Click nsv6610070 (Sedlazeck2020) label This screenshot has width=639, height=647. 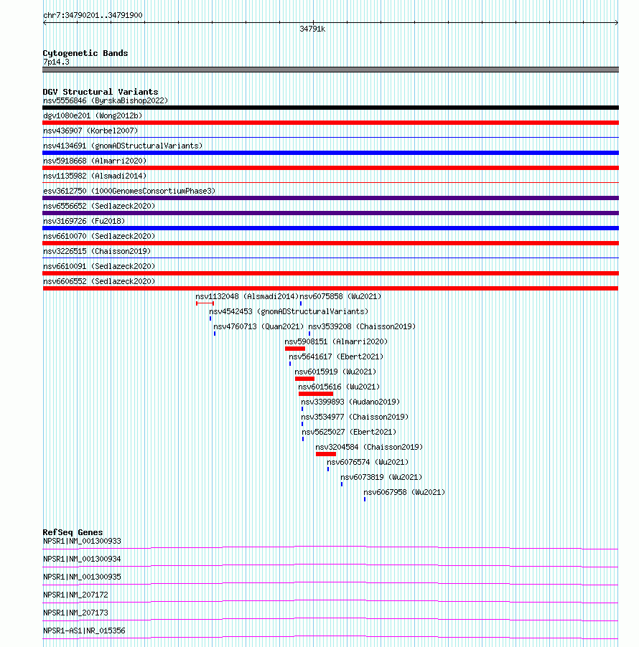pos(99,236)
